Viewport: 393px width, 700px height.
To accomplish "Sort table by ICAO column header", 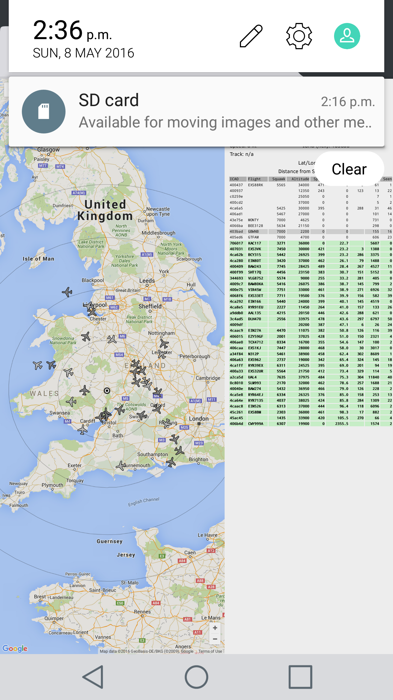I will pos(237,179).
